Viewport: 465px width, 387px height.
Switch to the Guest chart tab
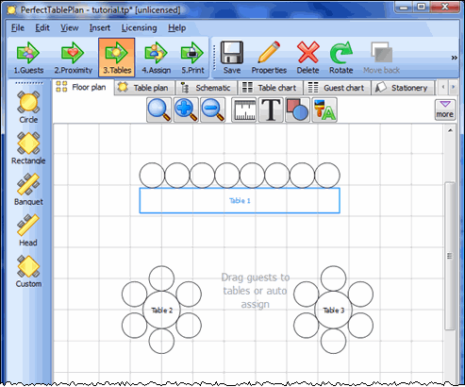click(337, 88)
